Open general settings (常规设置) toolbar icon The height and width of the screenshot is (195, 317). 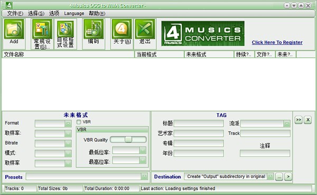pos(42,29)
